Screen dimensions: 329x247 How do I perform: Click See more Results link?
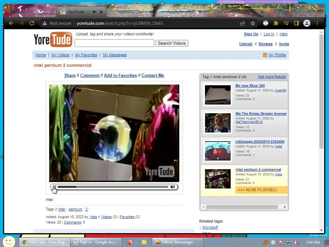click(x=272, y=77)
